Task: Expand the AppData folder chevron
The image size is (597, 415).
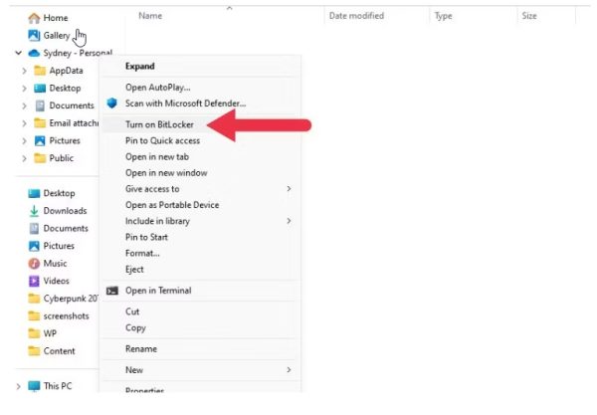Action: click(24, 71)
